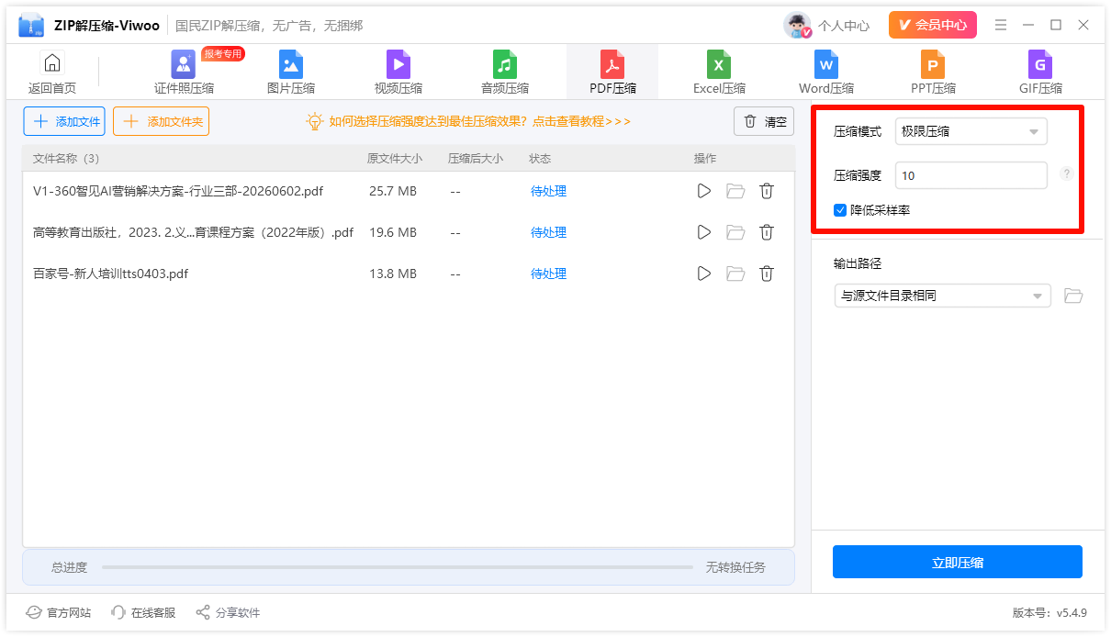This screenshot has height=637, width=1111.
Task: Click 待处理 status of the 百家号 file
Action: point(548,274)
